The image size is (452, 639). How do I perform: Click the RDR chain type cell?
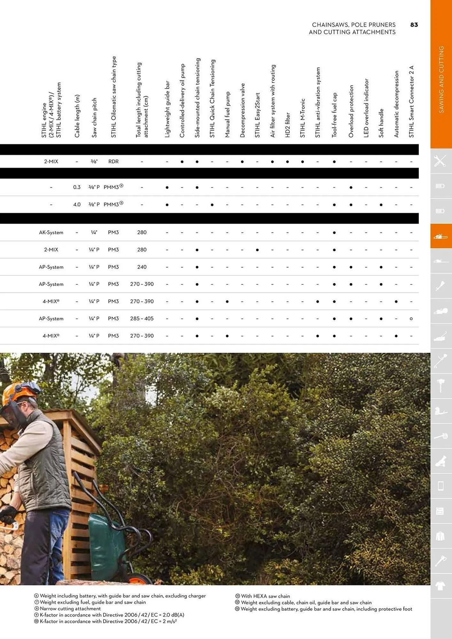pos(113,162)
